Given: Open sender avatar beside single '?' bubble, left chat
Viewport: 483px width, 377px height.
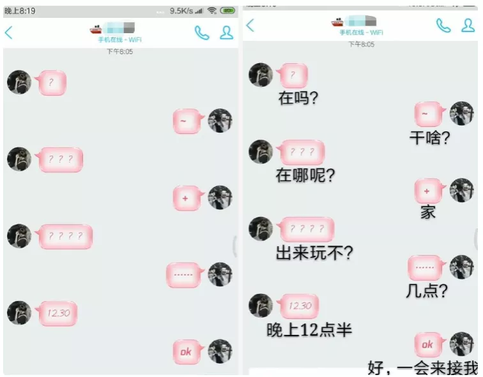Looking at the screenshot, I should 19,82.
